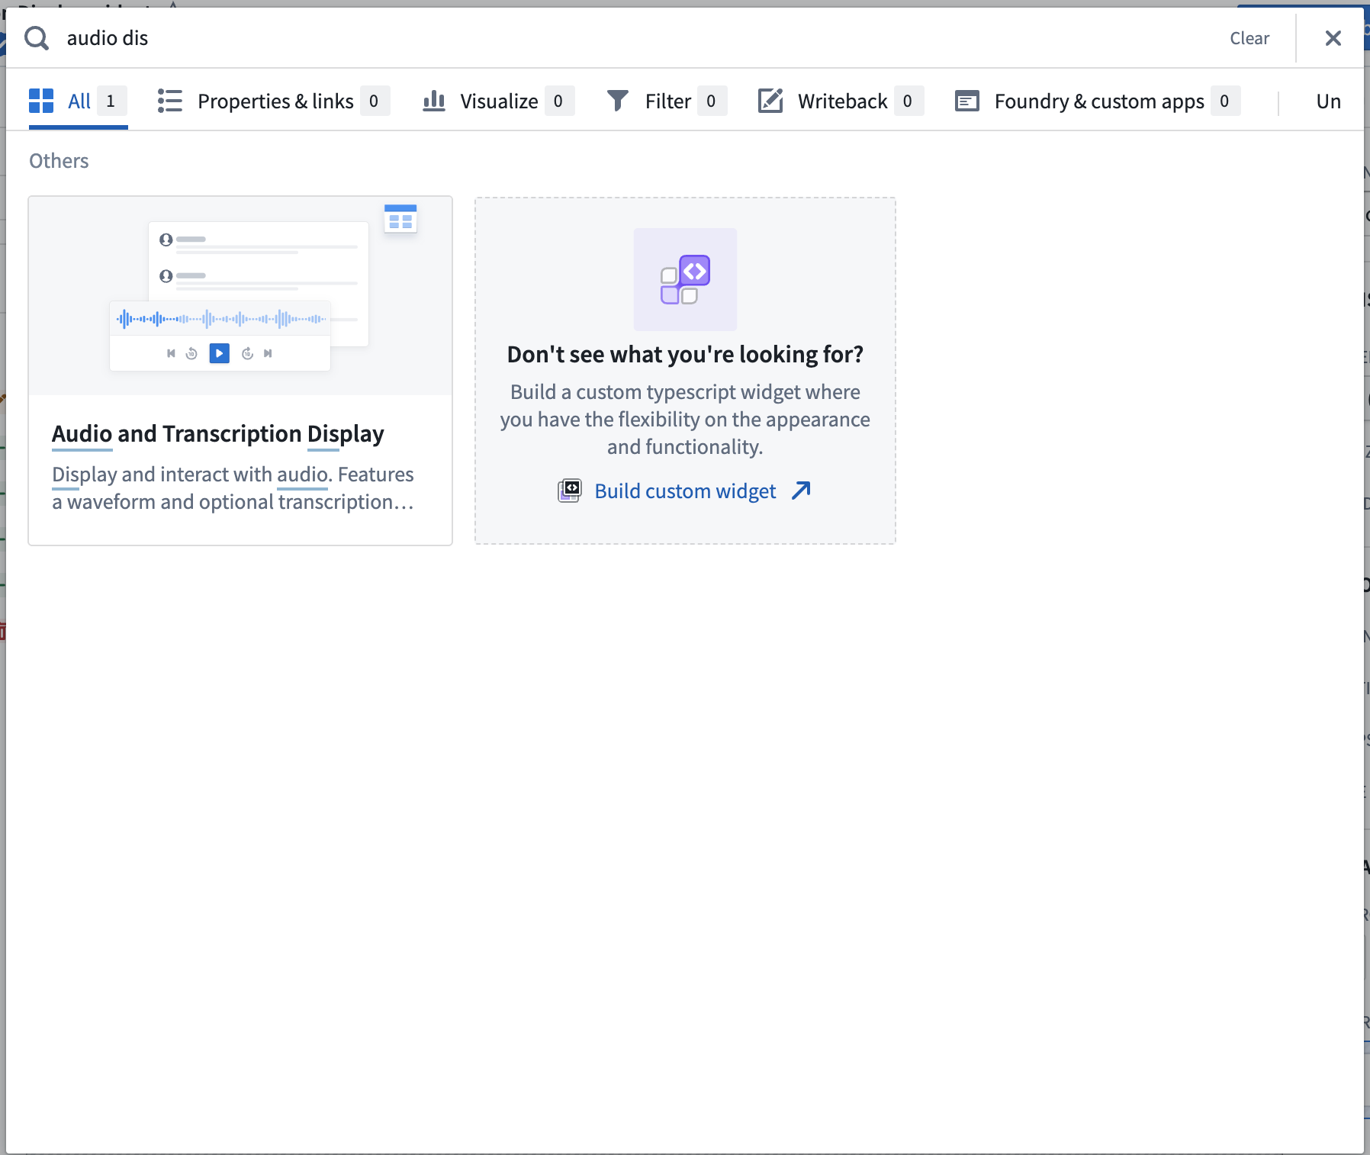The height and width of the screenshot is (1155, 1370).
Task: Select the Audio and Transcription Display title
Action: click(x=218, y=433)
